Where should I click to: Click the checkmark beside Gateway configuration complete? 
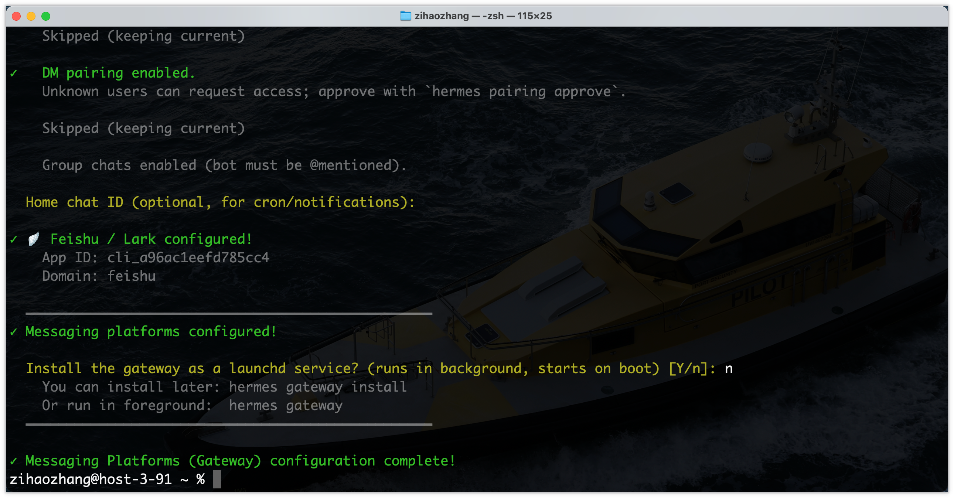pos(14,461)
